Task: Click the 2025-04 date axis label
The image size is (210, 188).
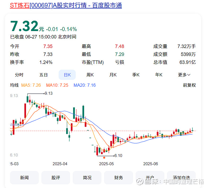Action: (60, 164)
